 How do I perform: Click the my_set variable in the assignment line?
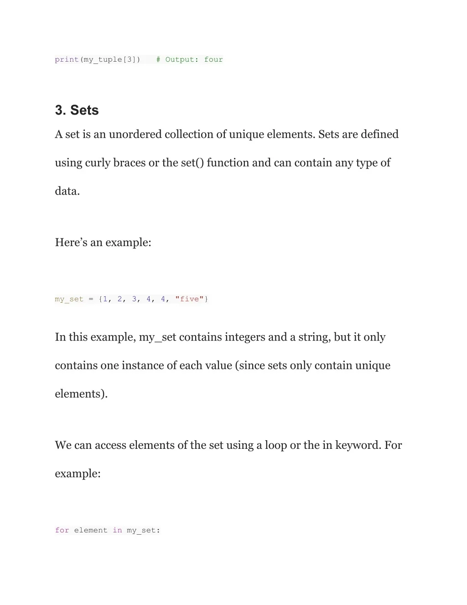tap(69, 299)
